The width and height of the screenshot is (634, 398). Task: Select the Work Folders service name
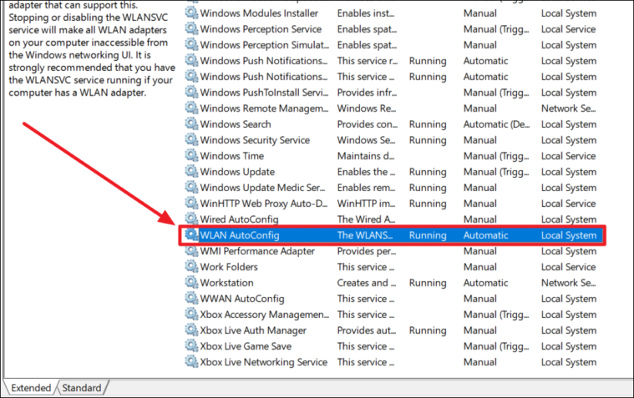pos(229,267)
